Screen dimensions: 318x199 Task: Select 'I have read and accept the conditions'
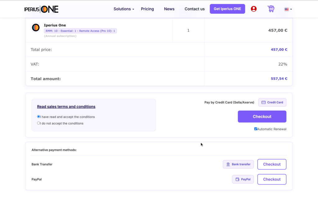tap(39, 117)
